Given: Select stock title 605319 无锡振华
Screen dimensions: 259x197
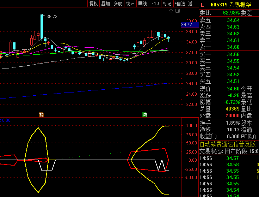Looking at the screenshot, I should (x=231, y=5).
